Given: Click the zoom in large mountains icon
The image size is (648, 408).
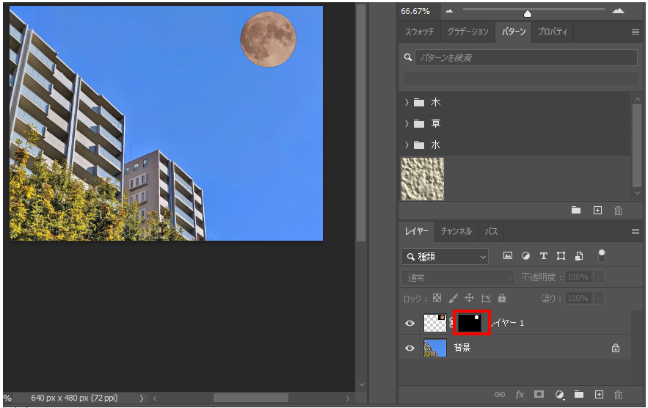Looking at the screenshot, I should 618,11.
